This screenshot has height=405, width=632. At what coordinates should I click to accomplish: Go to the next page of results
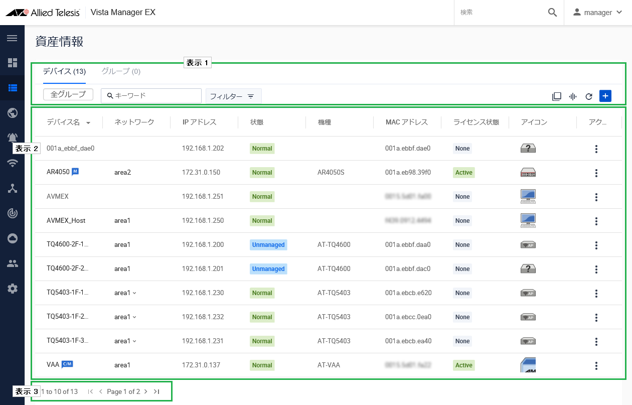[x=145, y=391]
